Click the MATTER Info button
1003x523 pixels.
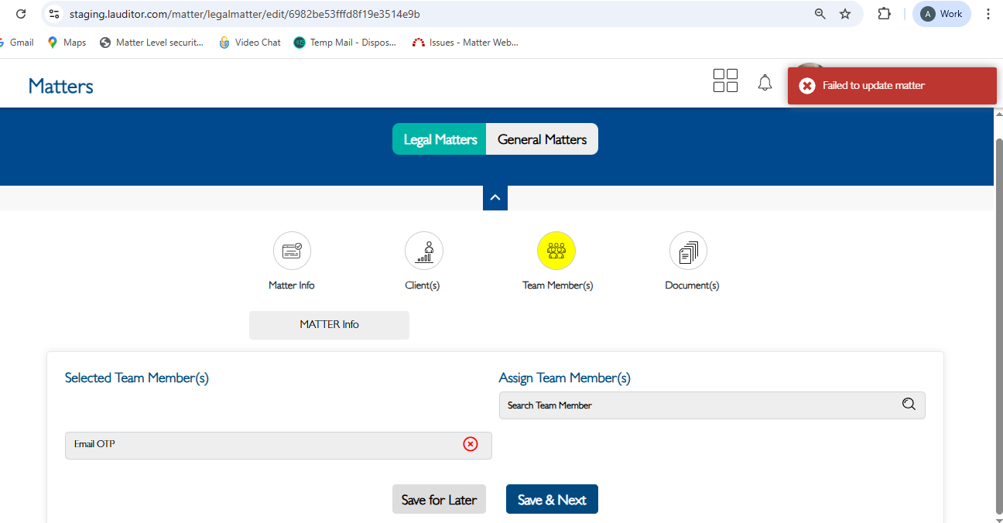(329, 325)
